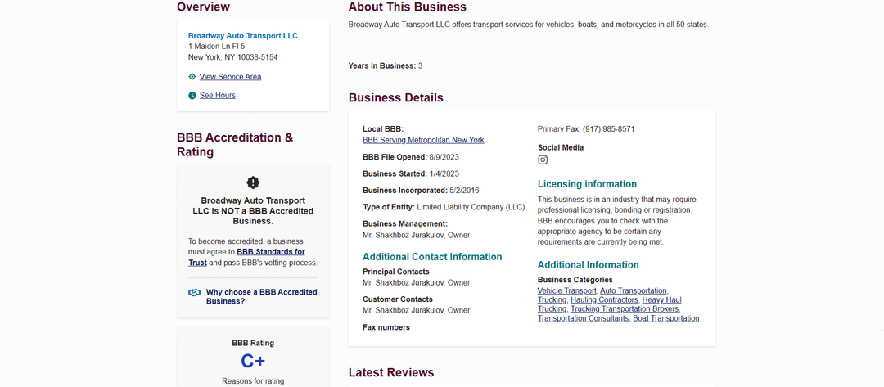Open the Hauling Contractors category
This screenshot has height=387, width=884.
click(604, 300)
